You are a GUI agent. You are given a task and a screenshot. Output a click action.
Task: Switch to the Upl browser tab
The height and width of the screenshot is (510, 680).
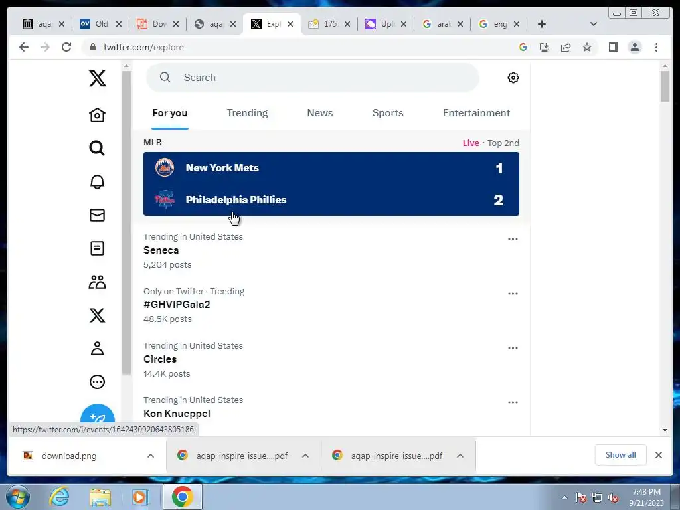386,24
